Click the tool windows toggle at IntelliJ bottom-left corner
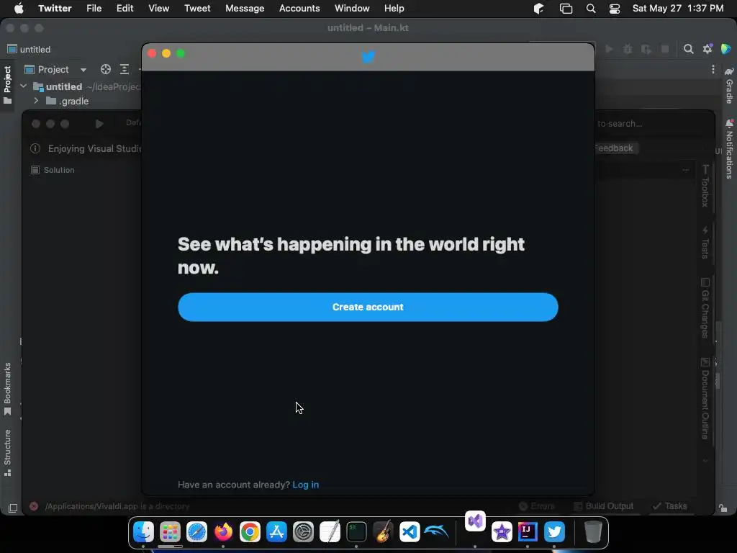The width and height of the screenshot is (737, 553). (x=13, y=508)
